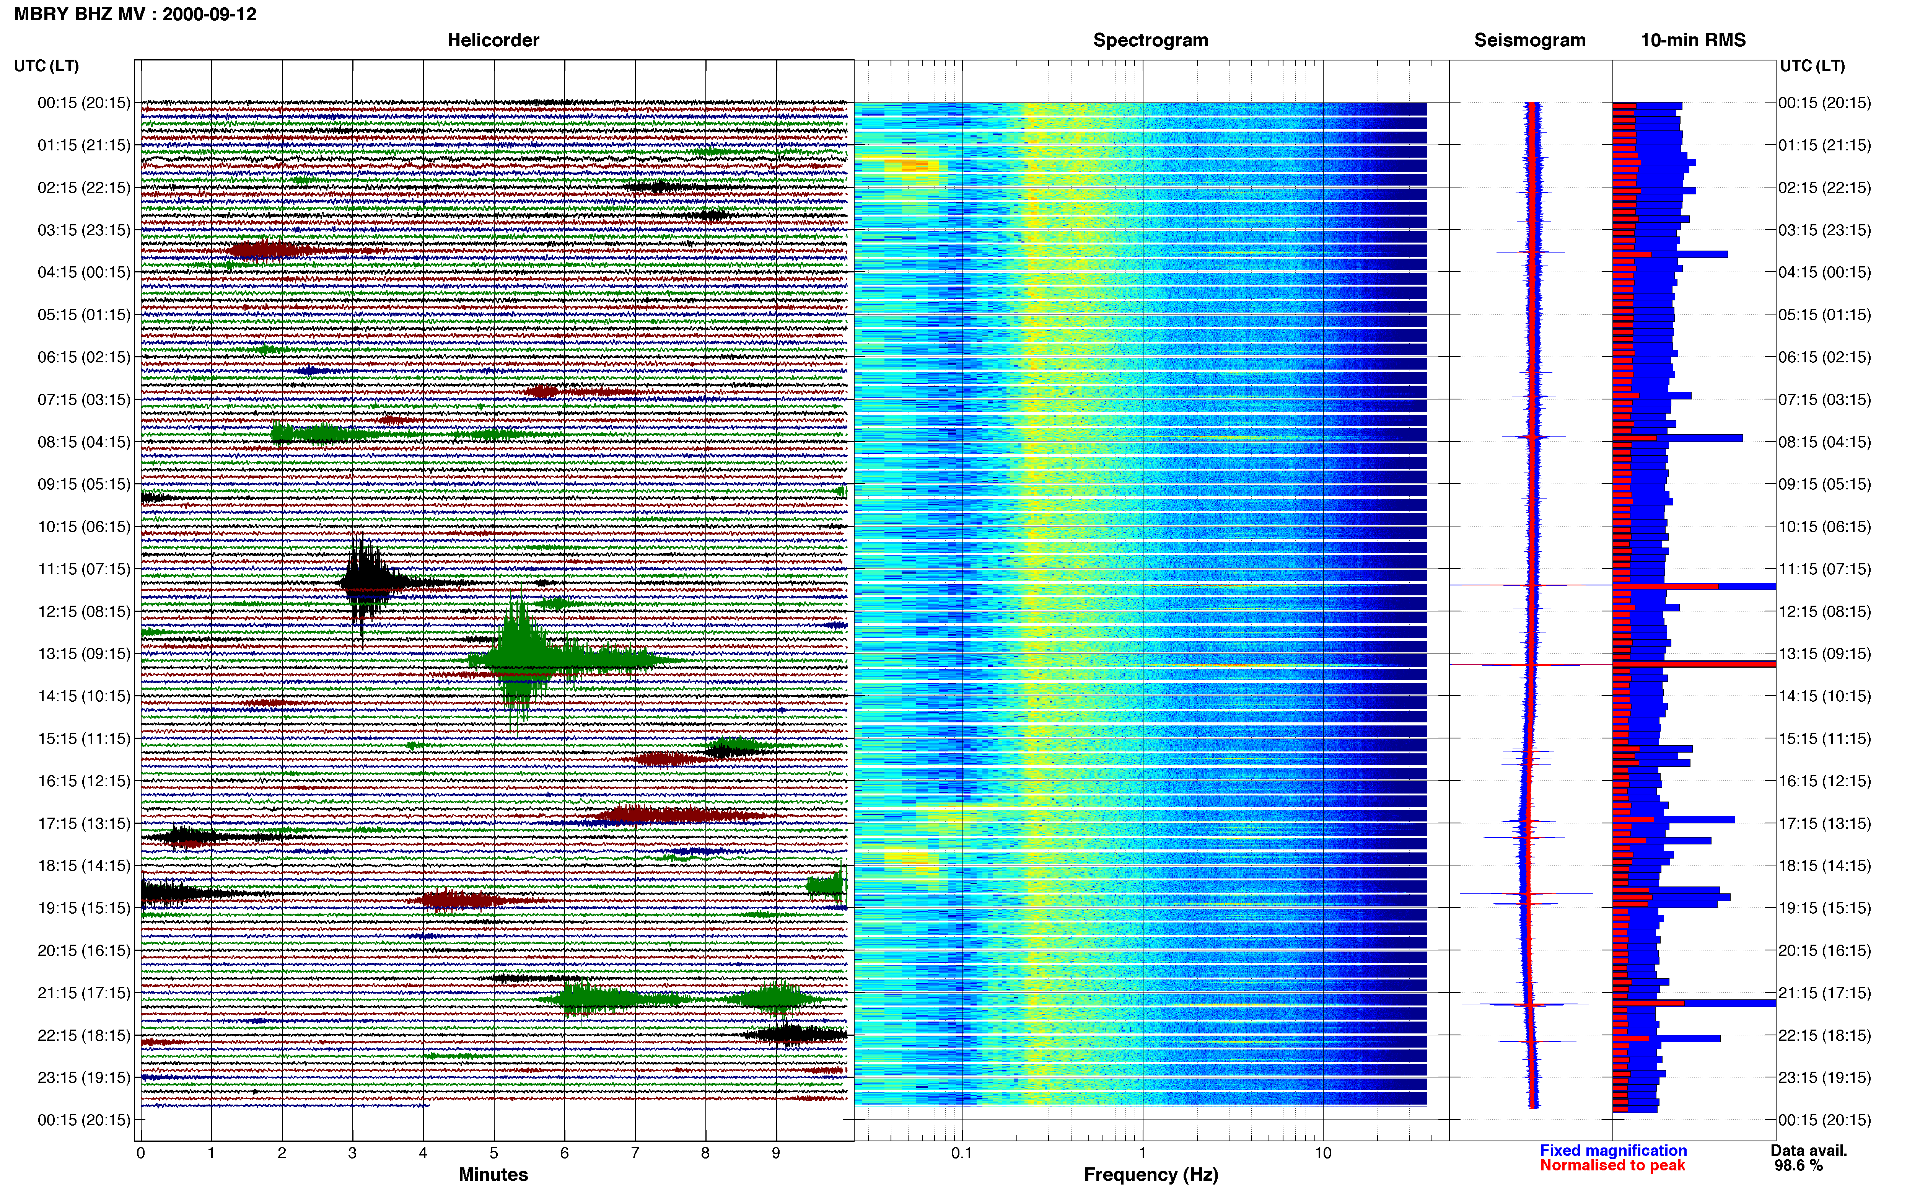Click the left 02:15 (22:15) time label
Viewport: 1920px width, 1201px height.
pyautogui.click(x=84, y=187)
